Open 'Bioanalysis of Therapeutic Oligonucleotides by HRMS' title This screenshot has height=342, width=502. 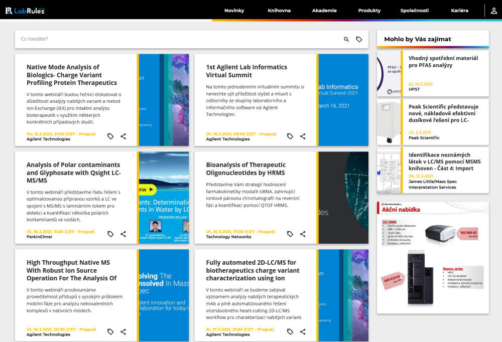(246, 168)
